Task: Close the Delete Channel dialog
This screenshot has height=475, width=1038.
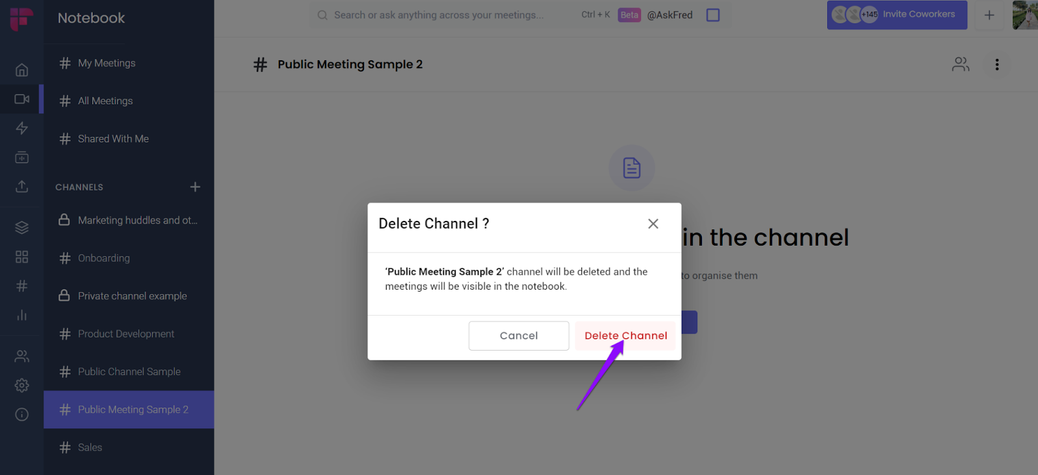Action: tap(653, 224)
